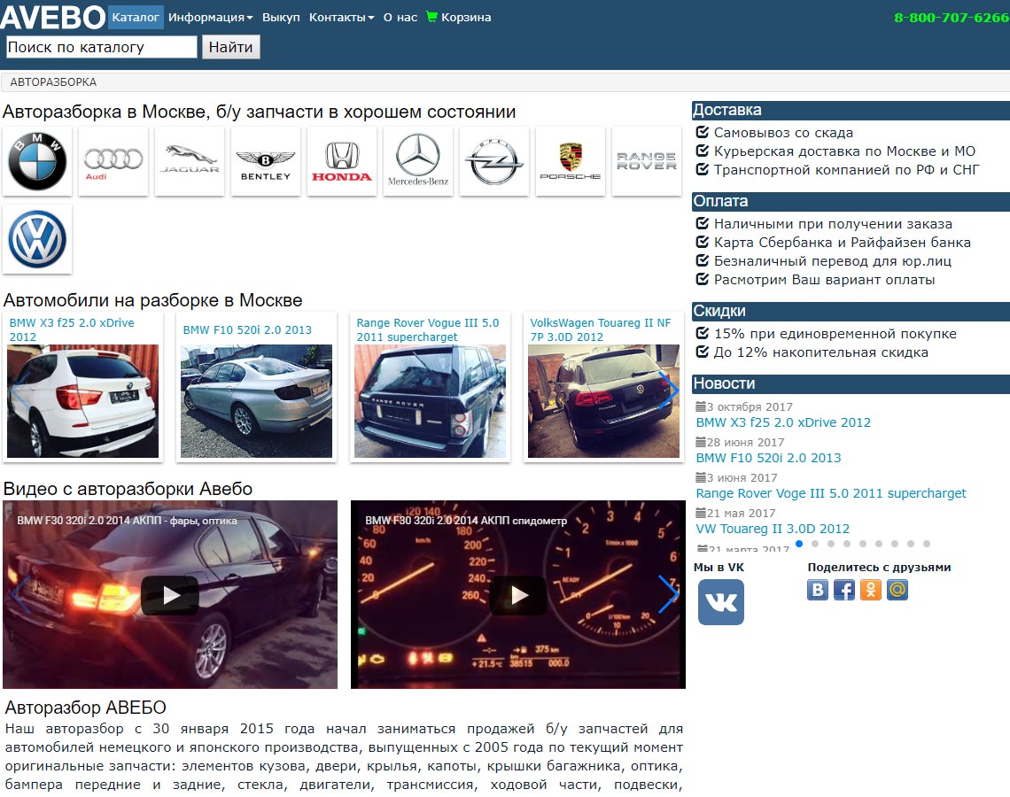1010x797 pixels.
Task: Select the first news pagination dot
Action: pyautogui.click(x=799, y=544)
